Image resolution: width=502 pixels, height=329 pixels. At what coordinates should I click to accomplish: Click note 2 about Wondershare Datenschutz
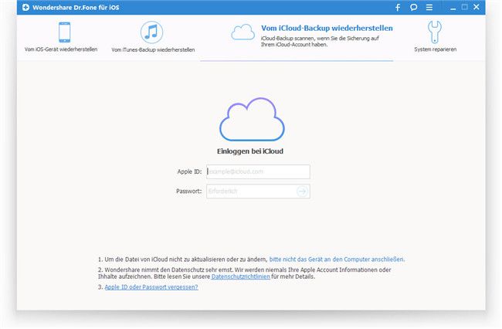245,273
